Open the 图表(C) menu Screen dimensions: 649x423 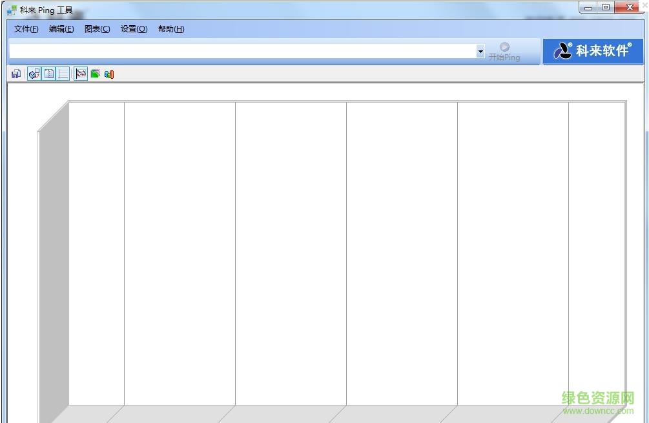pyautogui.click(x=98, y=29)
